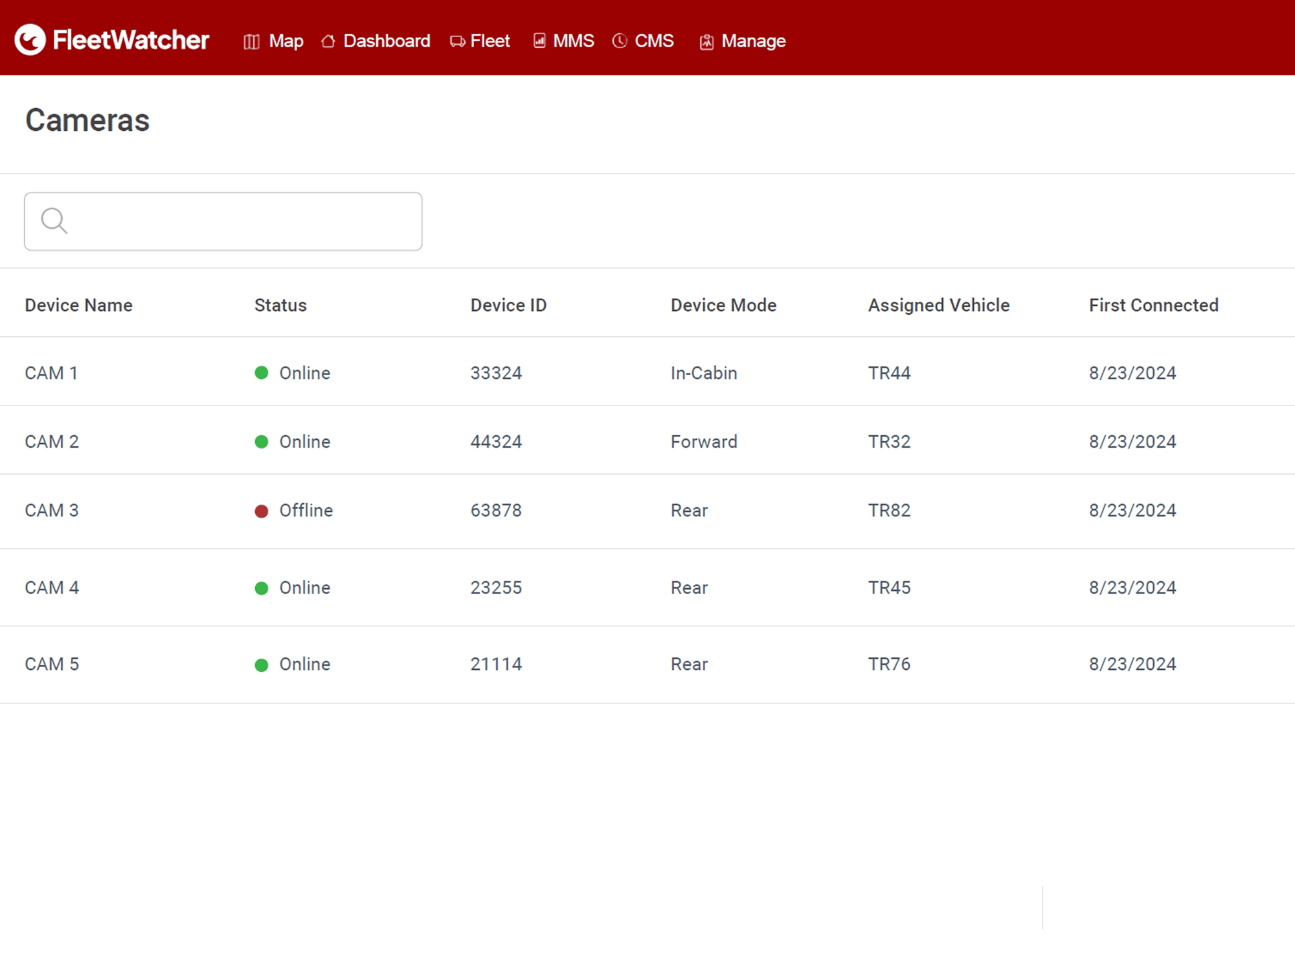Image resolution: width=1295 pixels, height=971 pixels.
Task: Sort by First Connected column header
Action: point(1153,305)
